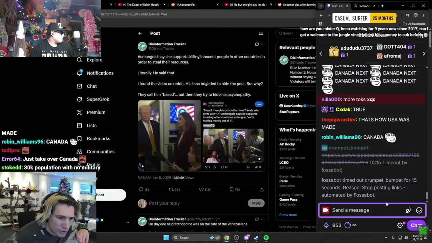
Task: Click username thepigwrastler in Twitch chat
Action: coord(339,120)
